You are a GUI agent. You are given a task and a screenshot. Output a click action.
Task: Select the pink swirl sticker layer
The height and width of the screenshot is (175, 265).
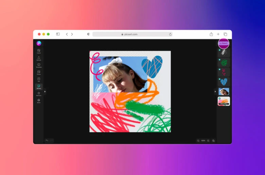(x=224, y=72)
